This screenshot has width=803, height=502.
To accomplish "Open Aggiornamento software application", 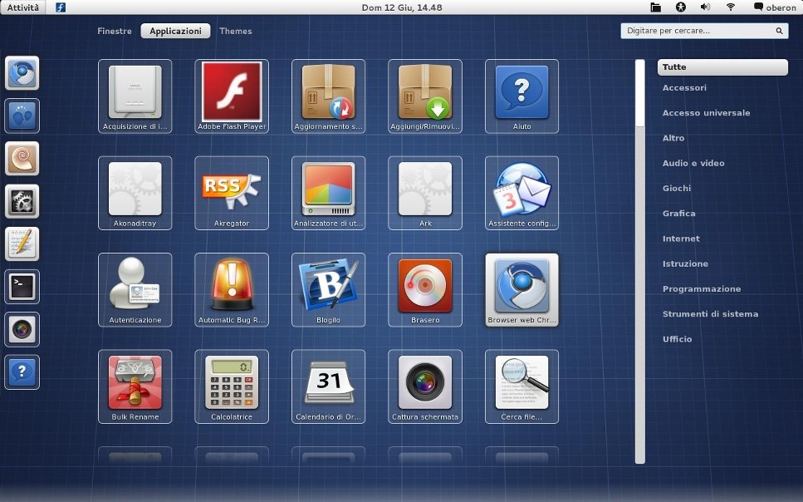I will tap(328, 96).
